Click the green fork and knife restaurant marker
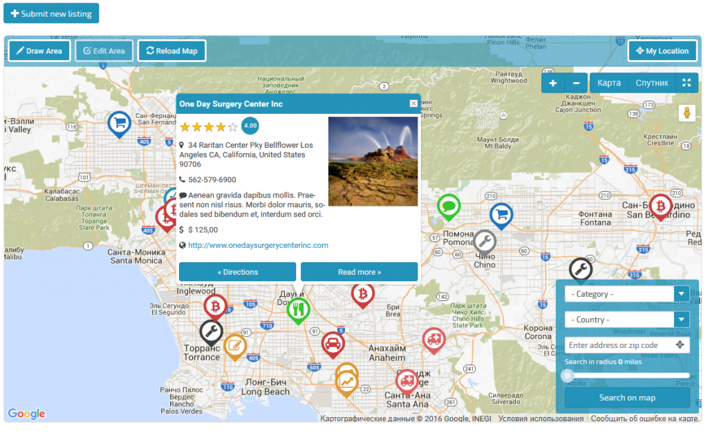The image size is (708, 435). click(298, 309)
